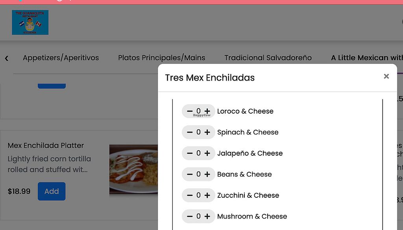403x230 pixels.
Task: Increase Mushroom & Cheese quantity
Action: pyautogui.click(x=207, y=216)
